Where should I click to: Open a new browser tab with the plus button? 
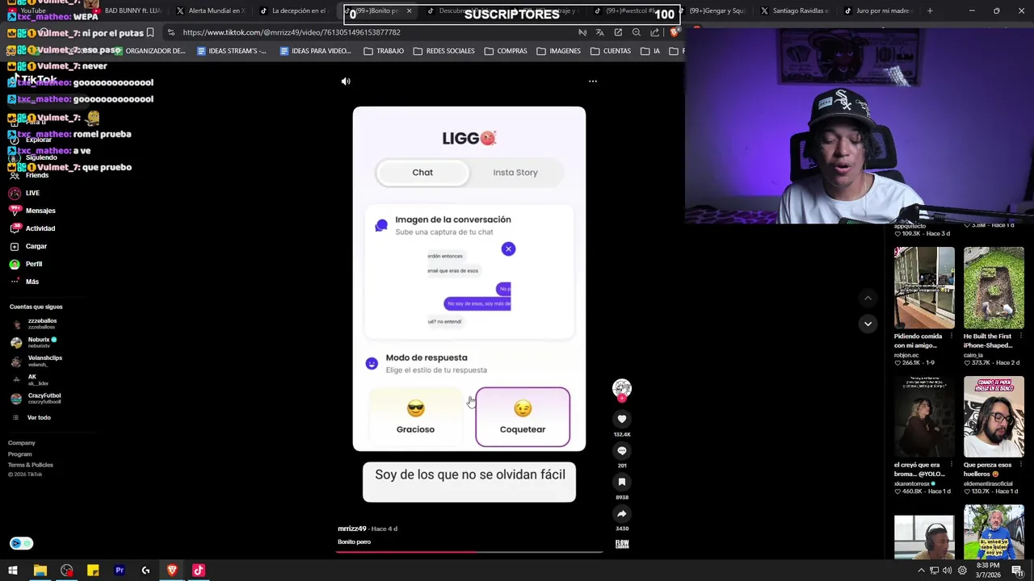tap(930, 10)
